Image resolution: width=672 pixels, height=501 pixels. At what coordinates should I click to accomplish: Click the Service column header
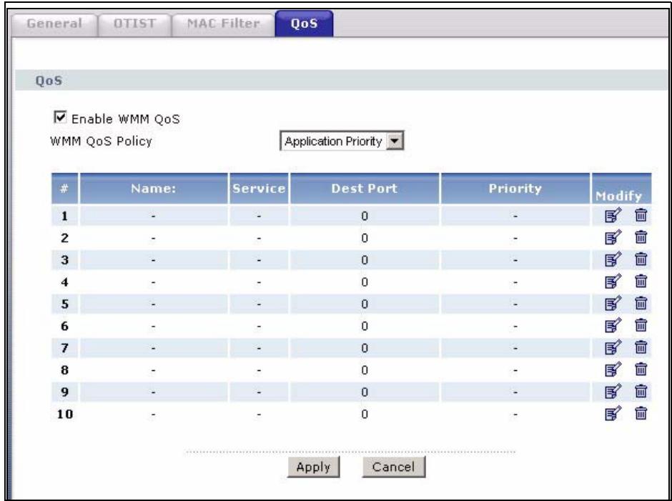click(x=258, y=189)
